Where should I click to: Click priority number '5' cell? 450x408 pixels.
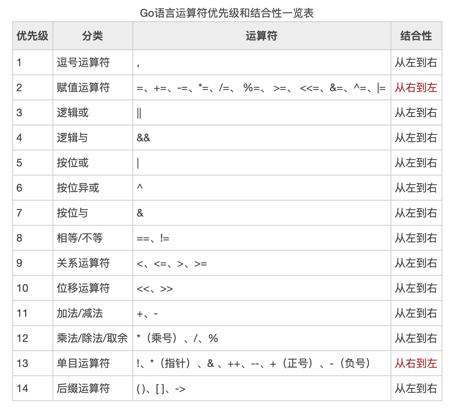[32, 163]
